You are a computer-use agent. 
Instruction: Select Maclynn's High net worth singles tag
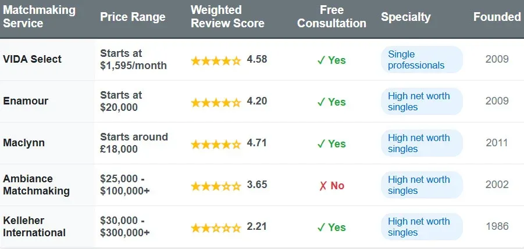[422, 143]
